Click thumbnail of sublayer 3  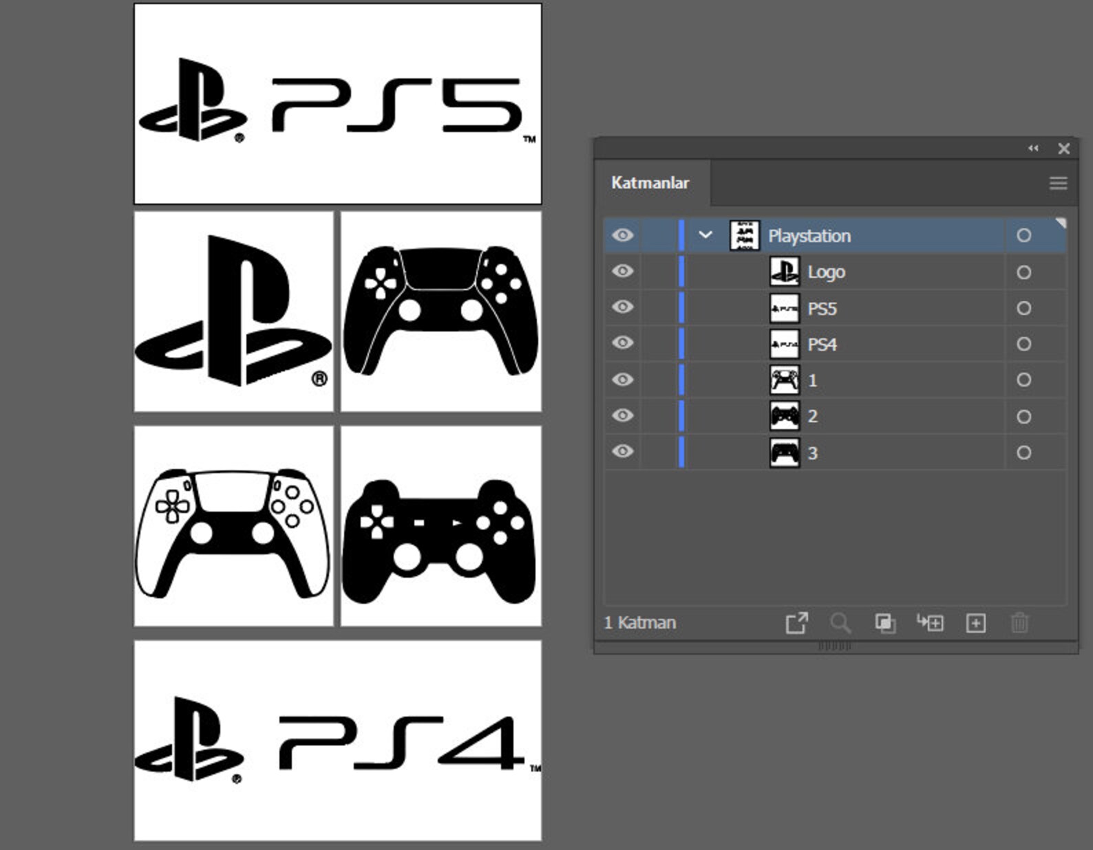[785, 453]
